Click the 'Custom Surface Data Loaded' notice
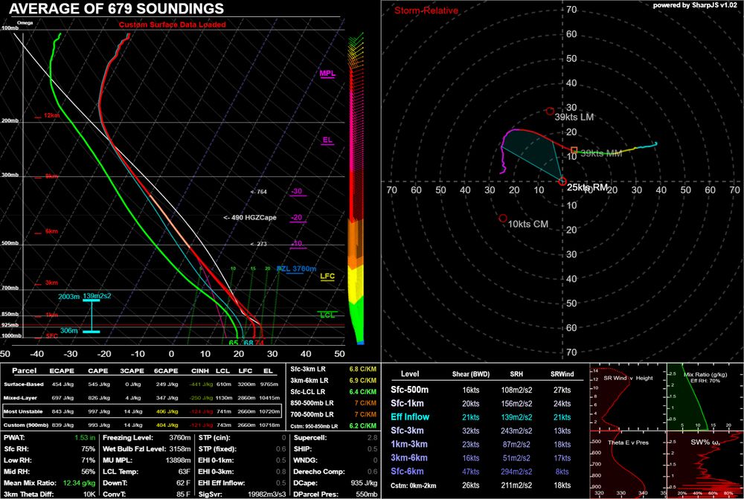 (x=173, y=25)
